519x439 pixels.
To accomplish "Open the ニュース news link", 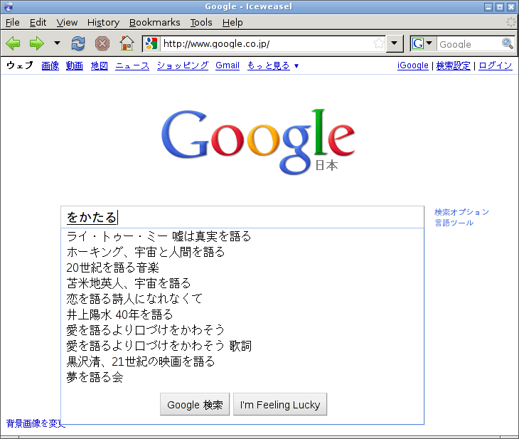I will tap(132, 65).
